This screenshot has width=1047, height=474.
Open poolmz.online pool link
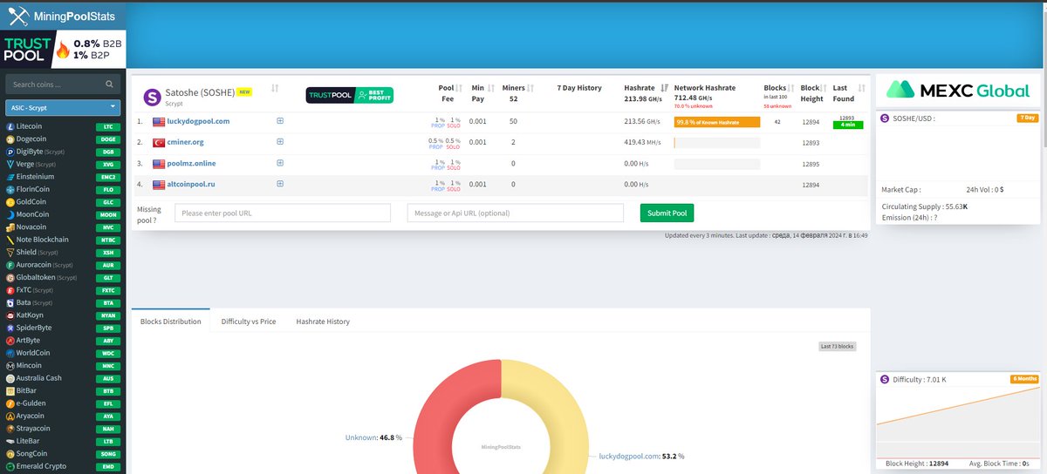point(191,164)
